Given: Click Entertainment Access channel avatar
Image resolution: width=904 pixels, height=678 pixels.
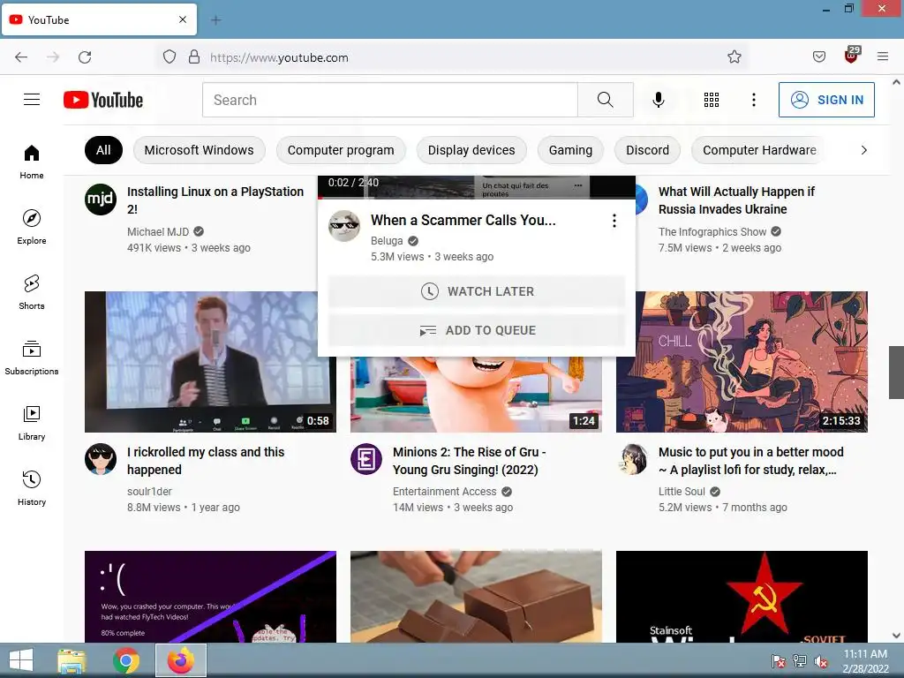Looking at the screenshot, I should (x=366, y=459).
